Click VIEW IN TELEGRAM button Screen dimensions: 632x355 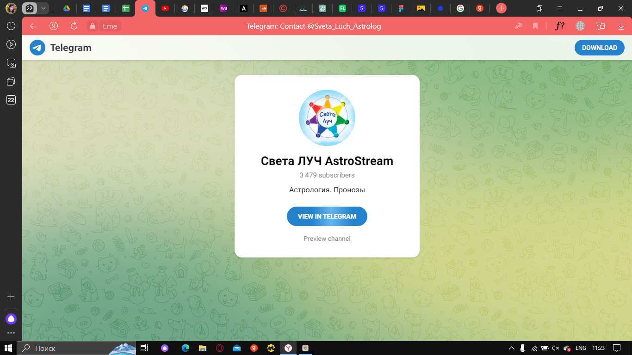pos(327,216)
